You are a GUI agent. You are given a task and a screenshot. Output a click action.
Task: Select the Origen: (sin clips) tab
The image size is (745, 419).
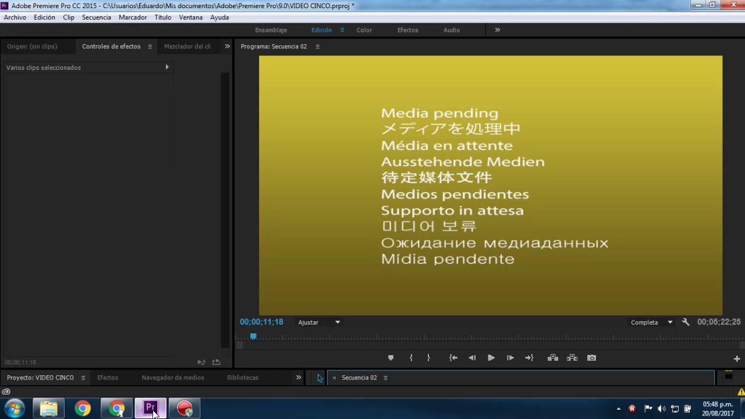pyautogui.click(x=32, y=47)
